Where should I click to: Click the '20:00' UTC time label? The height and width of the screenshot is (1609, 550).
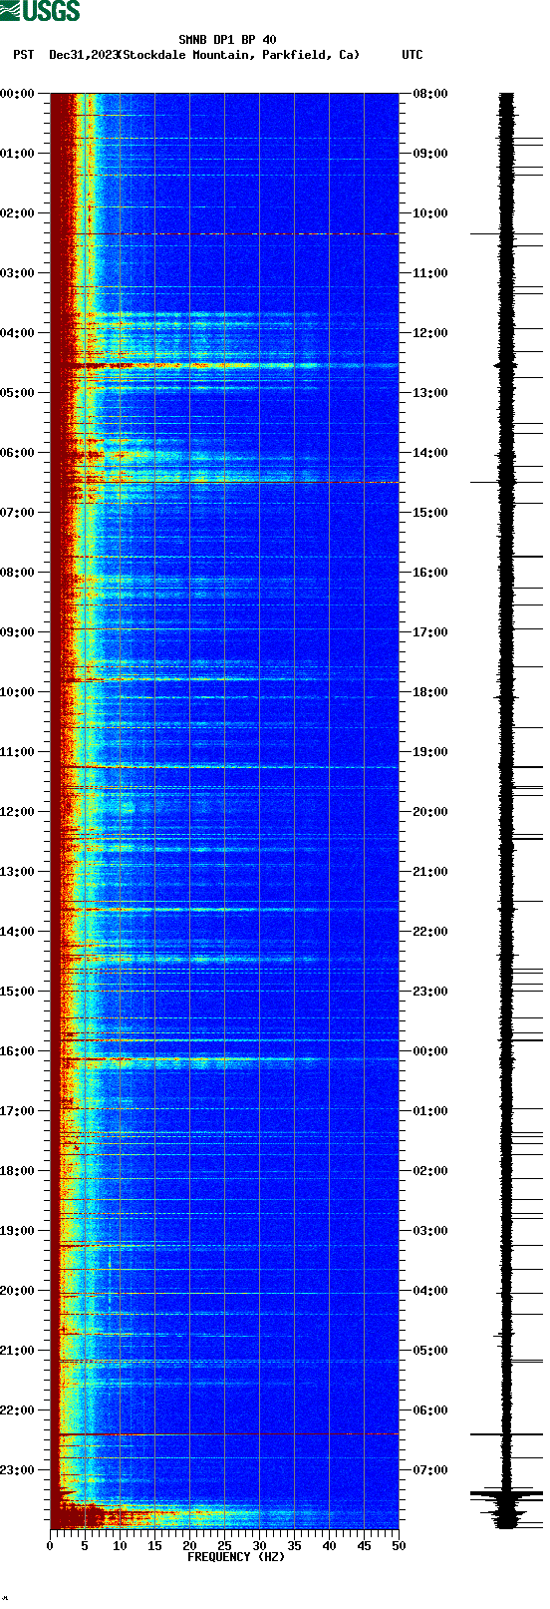click(x=430, y=812)
